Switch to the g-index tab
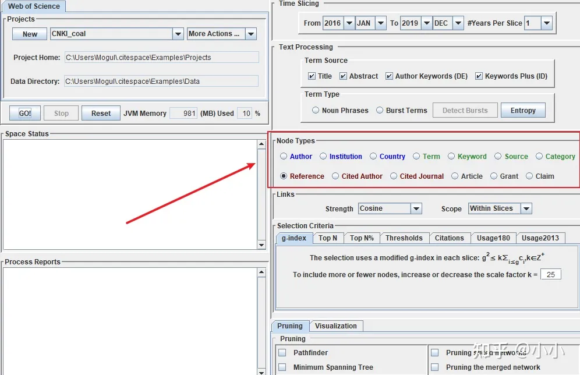The width and height of the screenshot is (580, 375). point(294,238)
